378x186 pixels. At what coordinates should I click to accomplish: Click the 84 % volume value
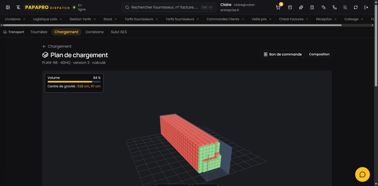coord(97,78)
